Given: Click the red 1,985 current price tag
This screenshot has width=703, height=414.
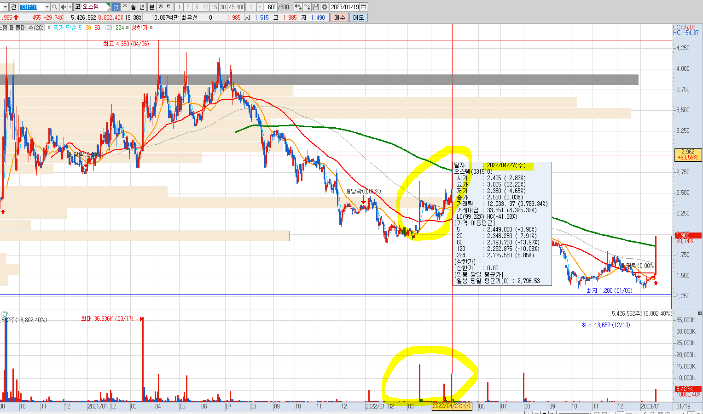Looking at the screenshot, I should click(688, 235).
